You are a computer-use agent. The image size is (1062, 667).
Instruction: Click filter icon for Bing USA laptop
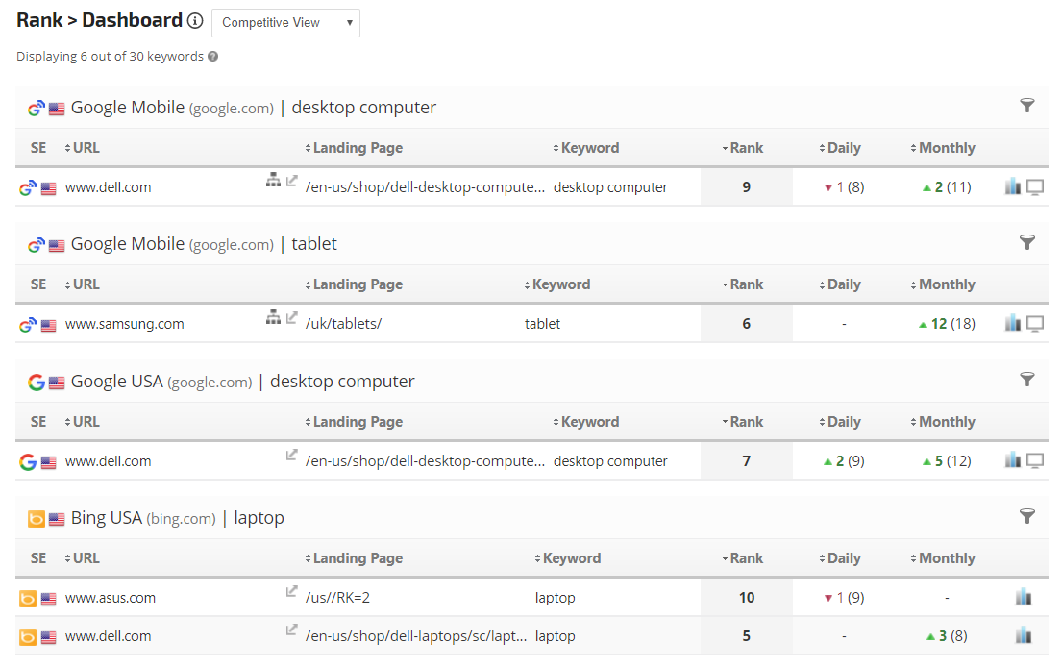pos(1026,516)
